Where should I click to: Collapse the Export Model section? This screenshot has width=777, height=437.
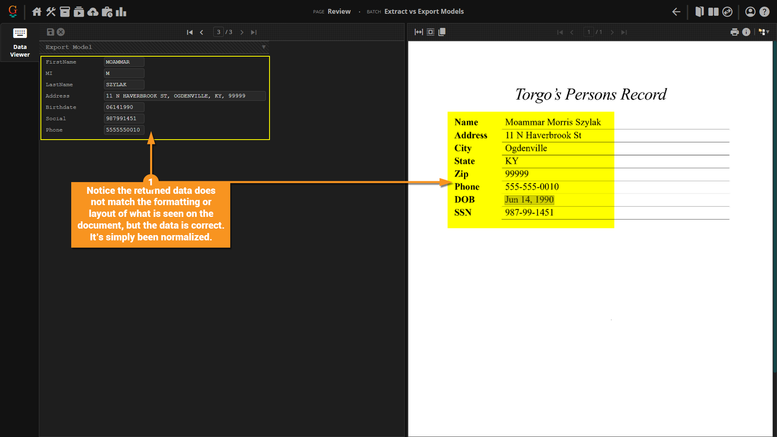[x=263, y=47]
